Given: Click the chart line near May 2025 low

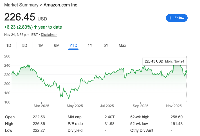Looking at the screenshot, I should click(x=68, y=98).
